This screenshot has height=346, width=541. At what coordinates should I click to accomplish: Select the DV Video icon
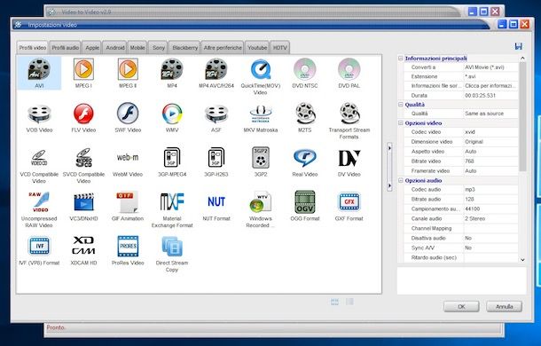point(349,158)
